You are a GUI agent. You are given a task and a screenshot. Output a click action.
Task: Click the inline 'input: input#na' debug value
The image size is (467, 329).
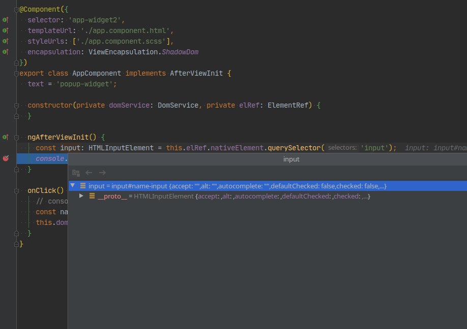(436, 148)
